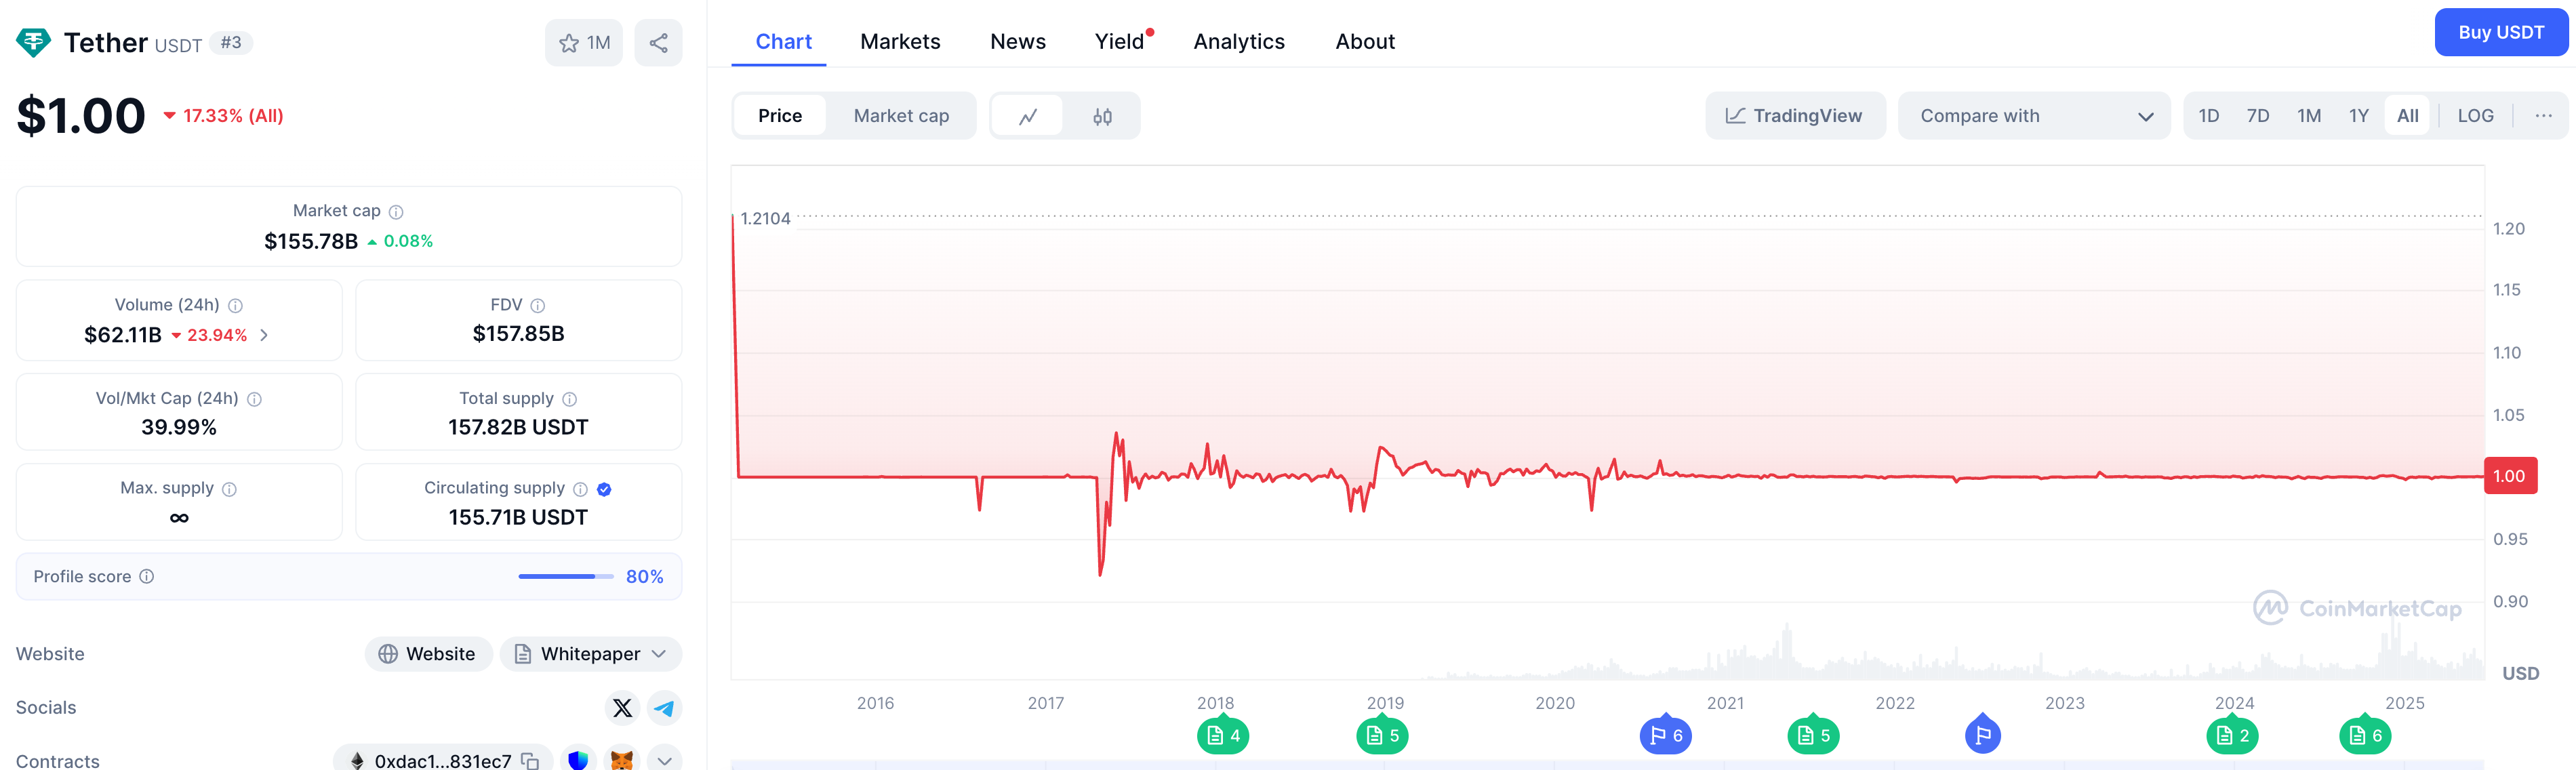Click the 0xdac1...831ec7 contract chip
The image size is (2576, 770).
point(442,761)
